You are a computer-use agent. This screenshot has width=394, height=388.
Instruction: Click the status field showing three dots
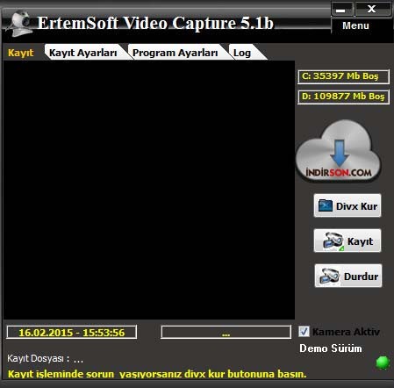click(x=226, y=333)
